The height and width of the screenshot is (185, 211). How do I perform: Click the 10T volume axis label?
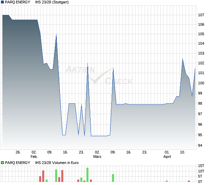pyautogui.click(x=201, y=171)
